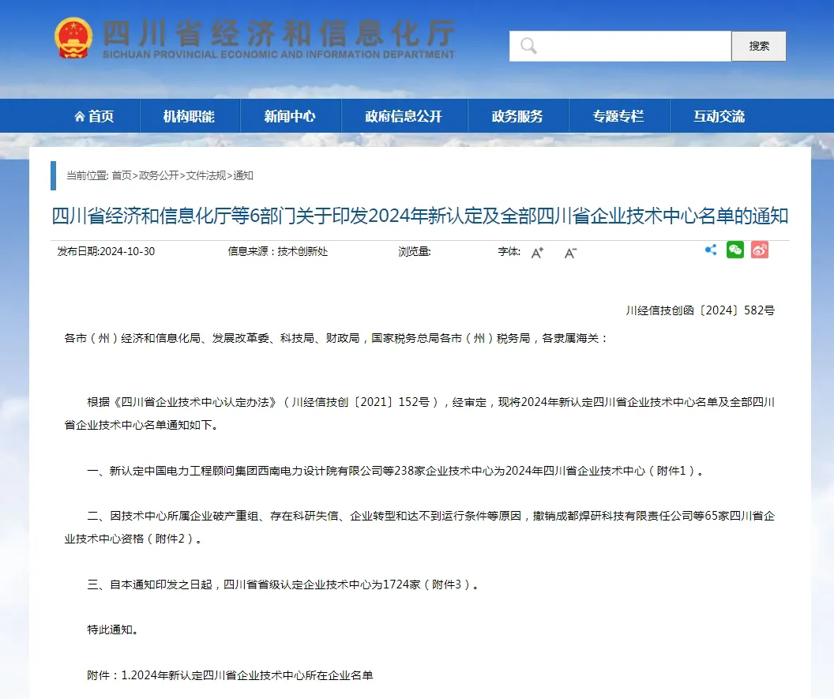
Task: Increase font size with A+ icon
Action: click(537, 253)
